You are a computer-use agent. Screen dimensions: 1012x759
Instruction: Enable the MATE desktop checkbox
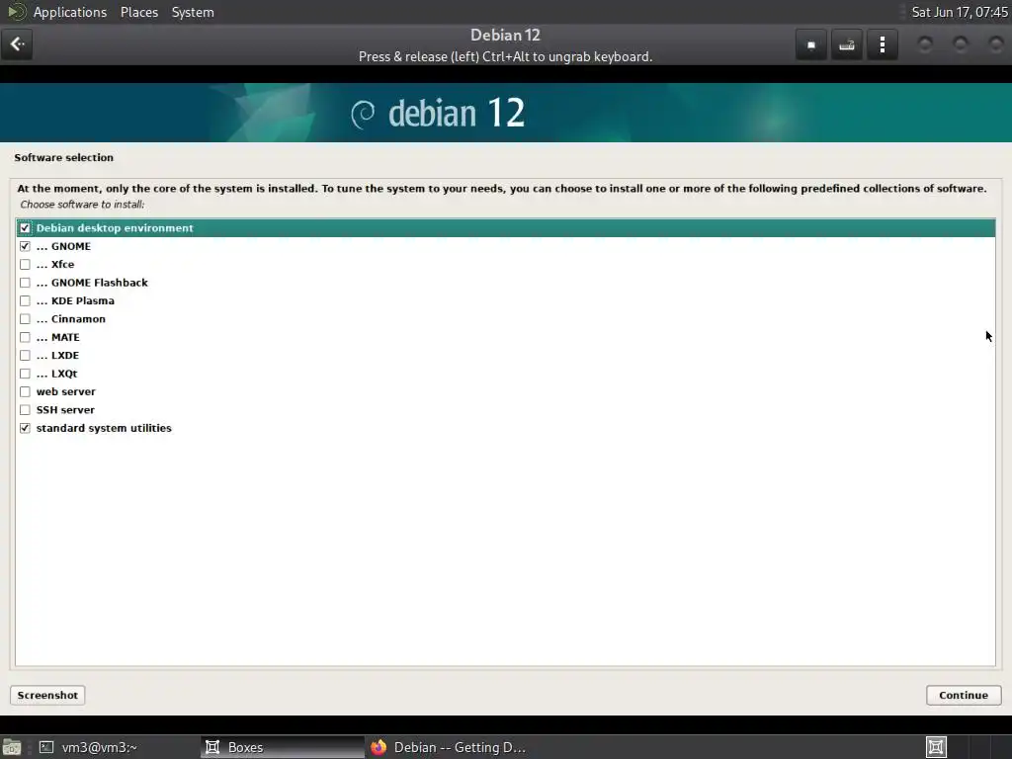click(x=25, y=337)
